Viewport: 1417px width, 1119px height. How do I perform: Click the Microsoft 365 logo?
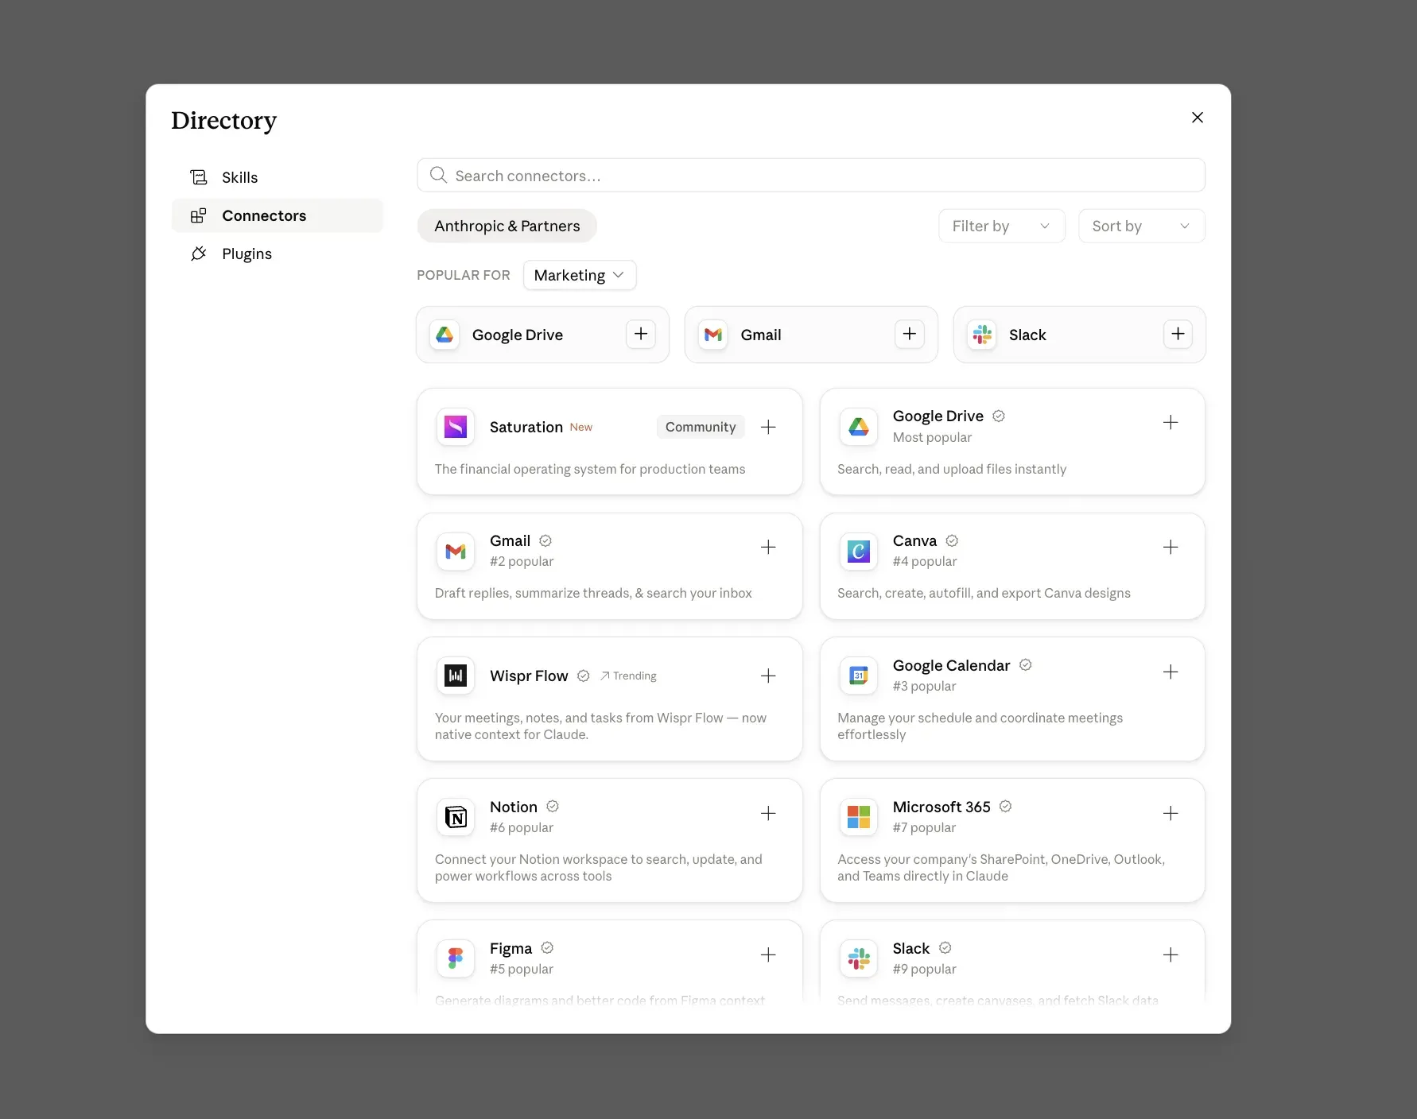tap(859, 817)
